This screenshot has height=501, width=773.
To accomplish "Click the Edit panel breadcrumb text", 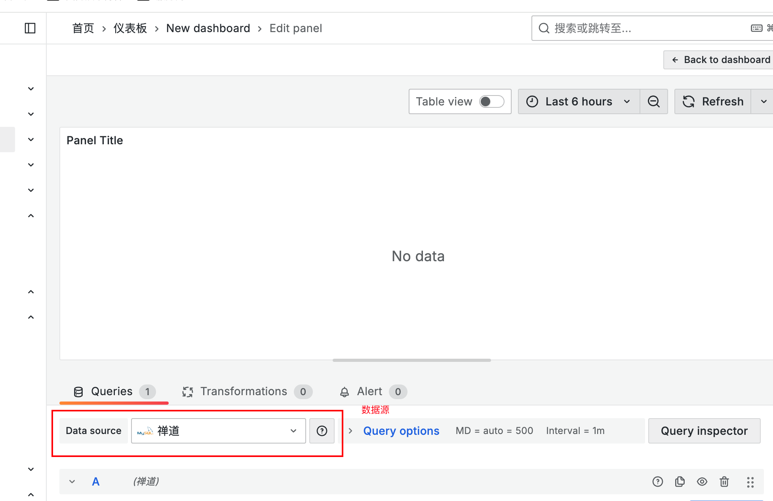I will tap(296, 28).
